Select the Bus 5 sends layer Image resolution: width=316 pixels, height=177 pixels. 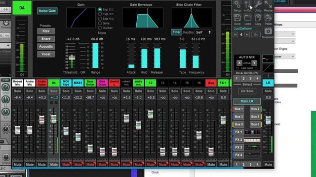pos(238,124)
